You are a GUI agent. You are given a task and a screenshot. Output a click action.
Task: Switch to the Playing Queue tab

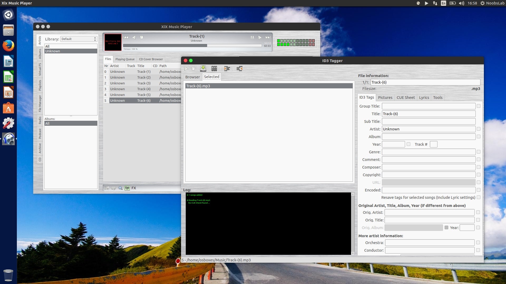pos(125,59)
